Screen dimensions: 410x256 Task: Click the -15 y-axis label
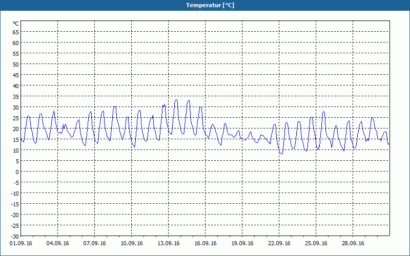pyautogui.click(x=15, y=204)
